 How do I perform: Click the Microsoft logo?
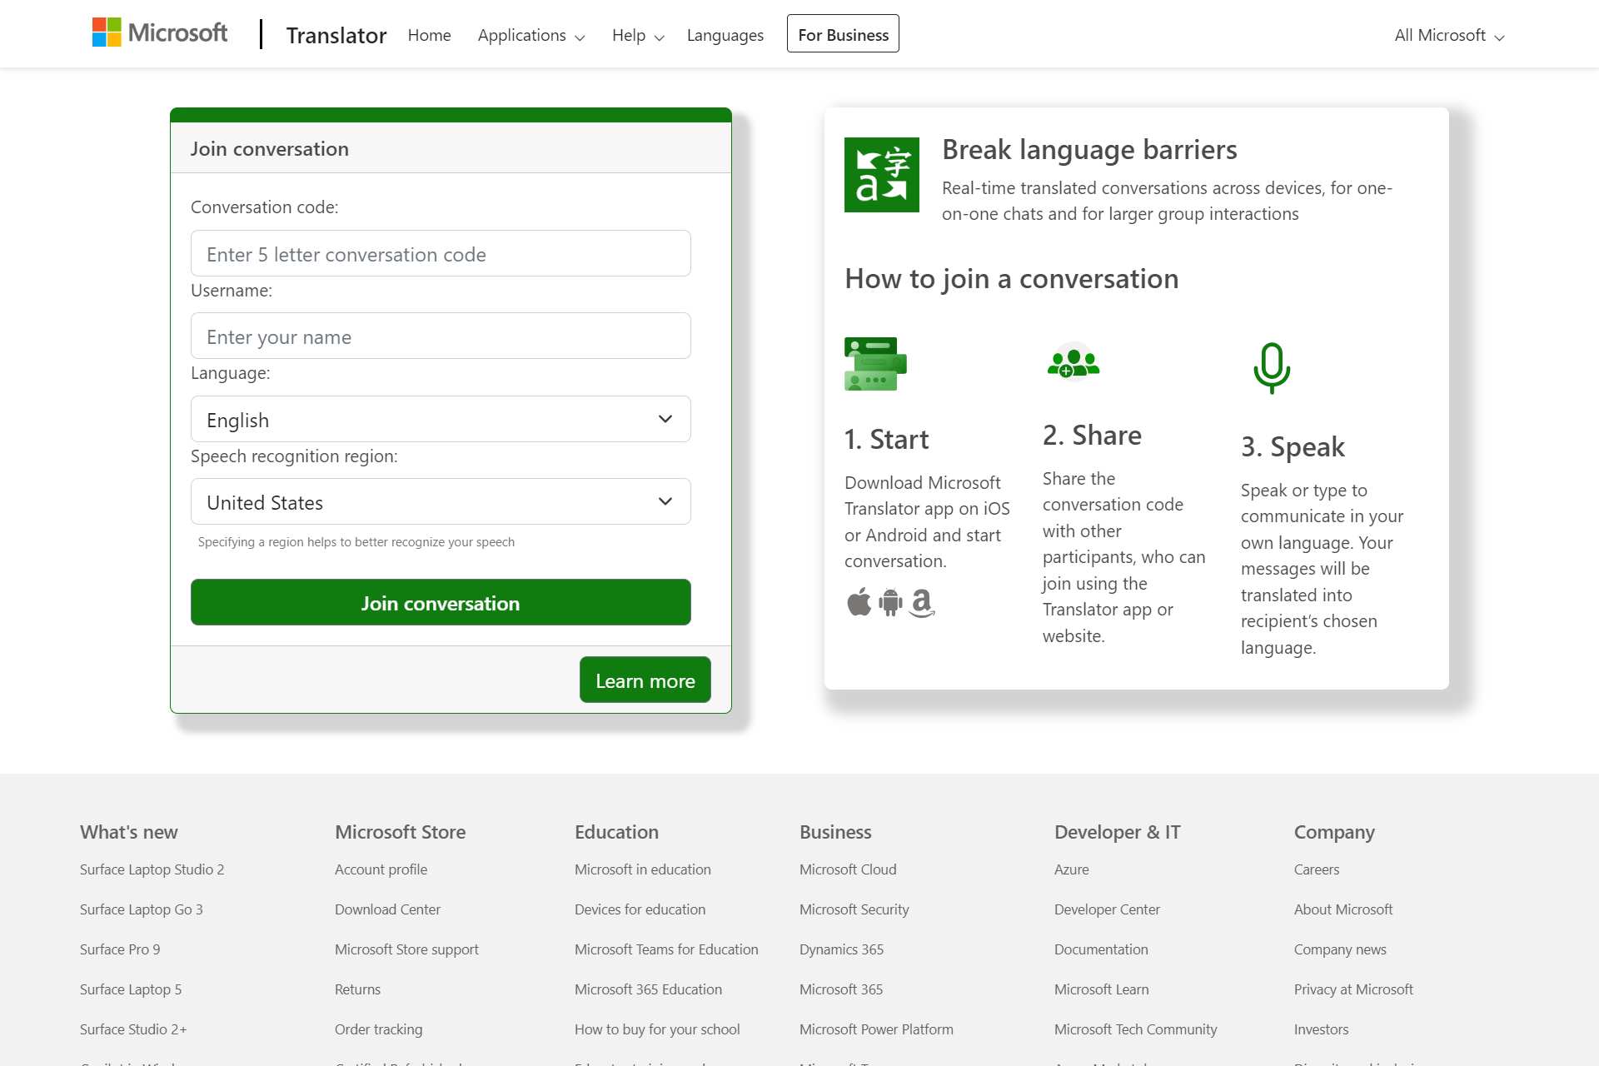(x=160, y=33)
